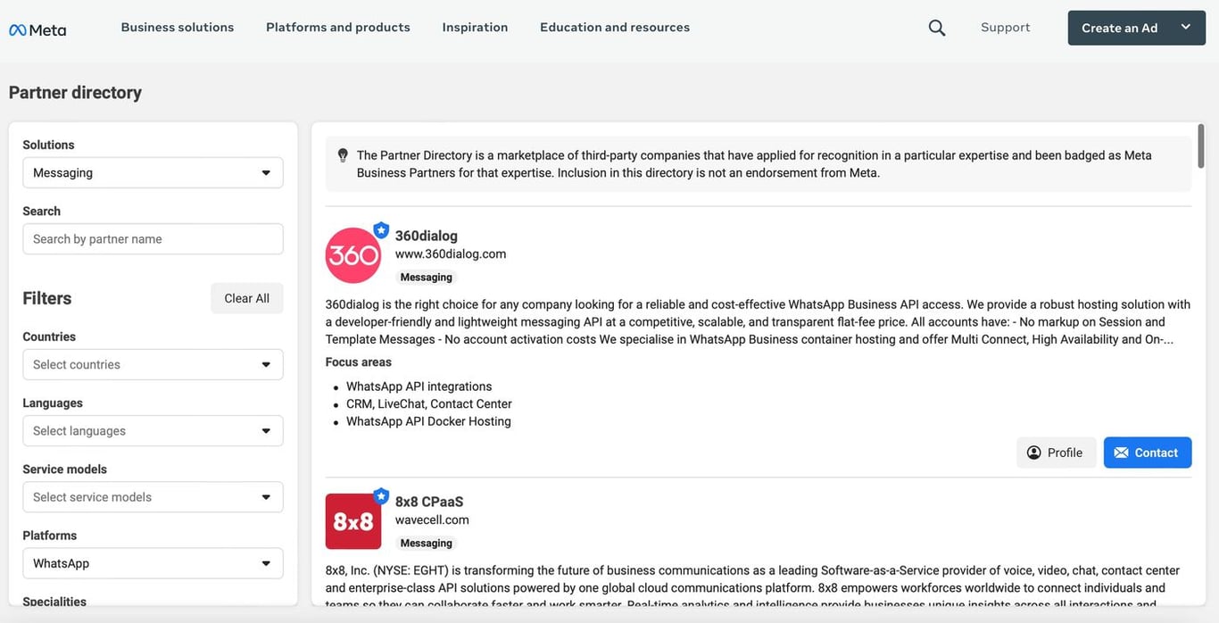Click the 360dialog partner badge icon
This screenshot has width=1219, height=623.
tap(381, 230)
